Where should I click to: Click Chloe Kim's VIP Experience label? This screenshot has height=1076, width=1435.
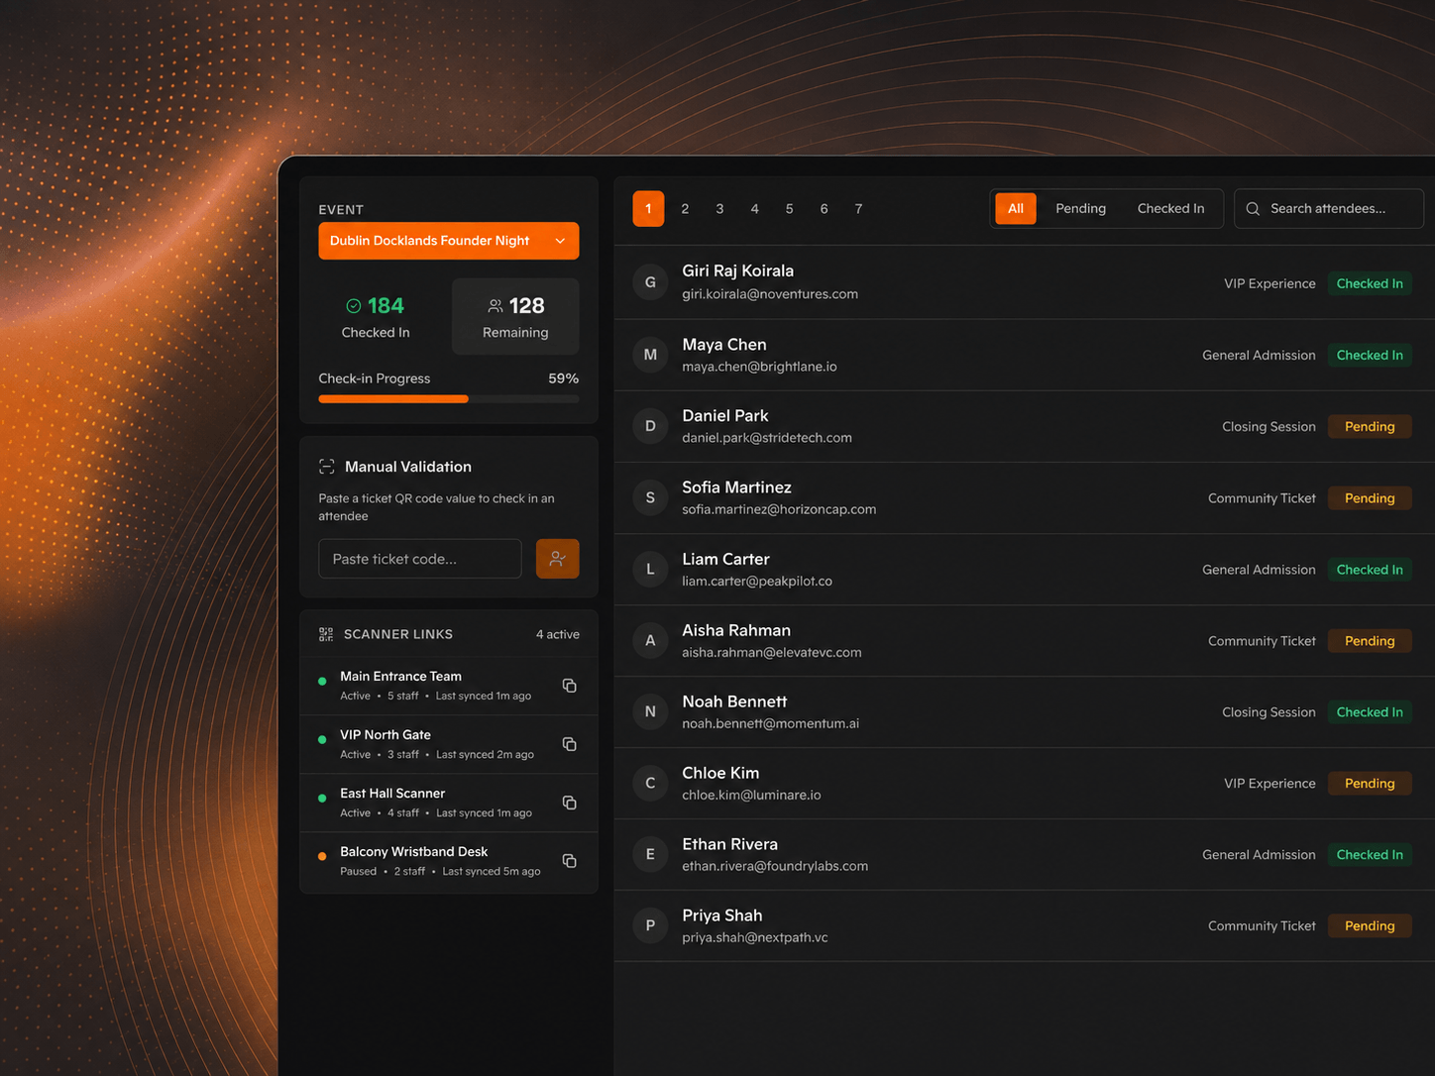pyautogui.click(x=1269, y=784)
